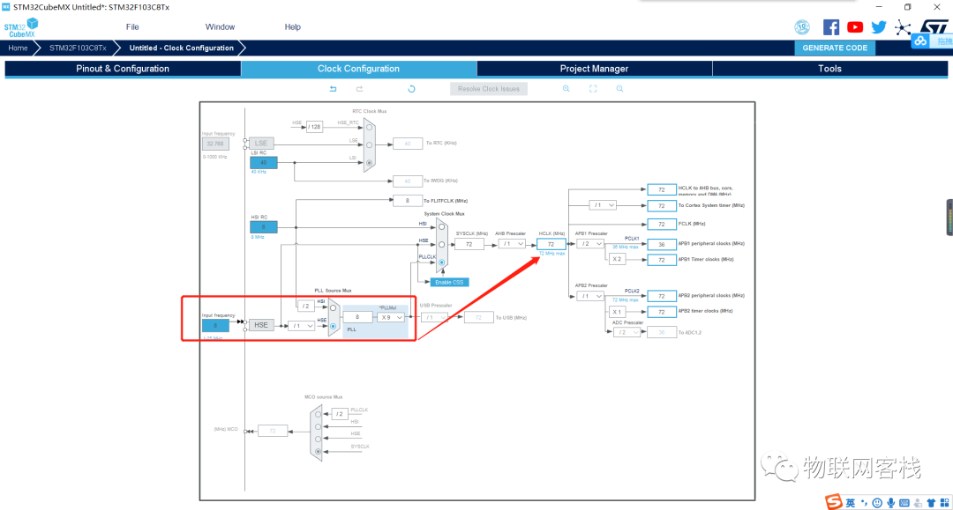Viewport: 953px width, 510px height.
Task: Select HSE in System Clock Mux
Action: 442,244
